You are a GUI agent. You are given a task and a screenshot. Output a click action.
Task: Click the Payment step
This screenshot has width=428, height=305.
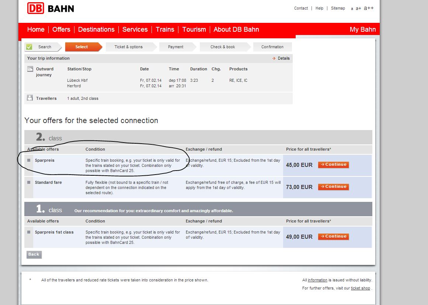click(x=177, y=47)
